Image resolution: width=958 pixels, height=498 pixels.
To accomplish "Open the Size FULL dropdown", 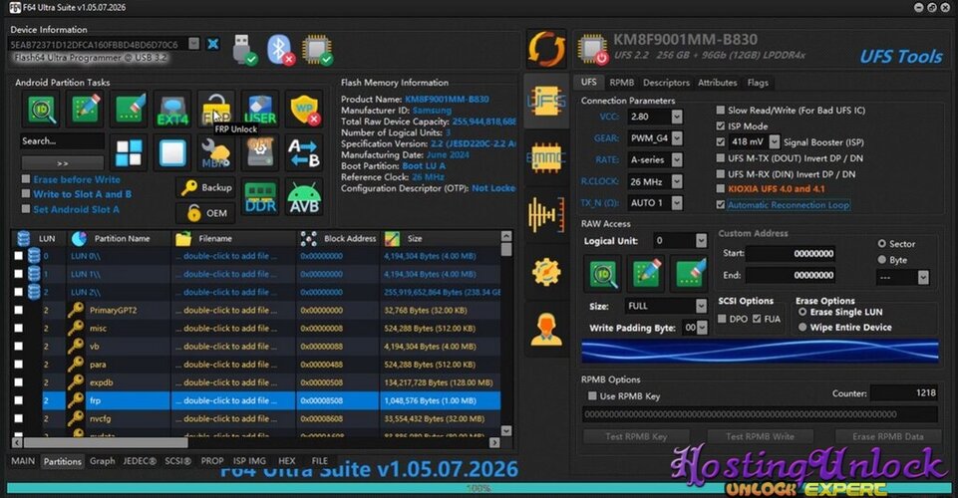I will coord(701,305).
